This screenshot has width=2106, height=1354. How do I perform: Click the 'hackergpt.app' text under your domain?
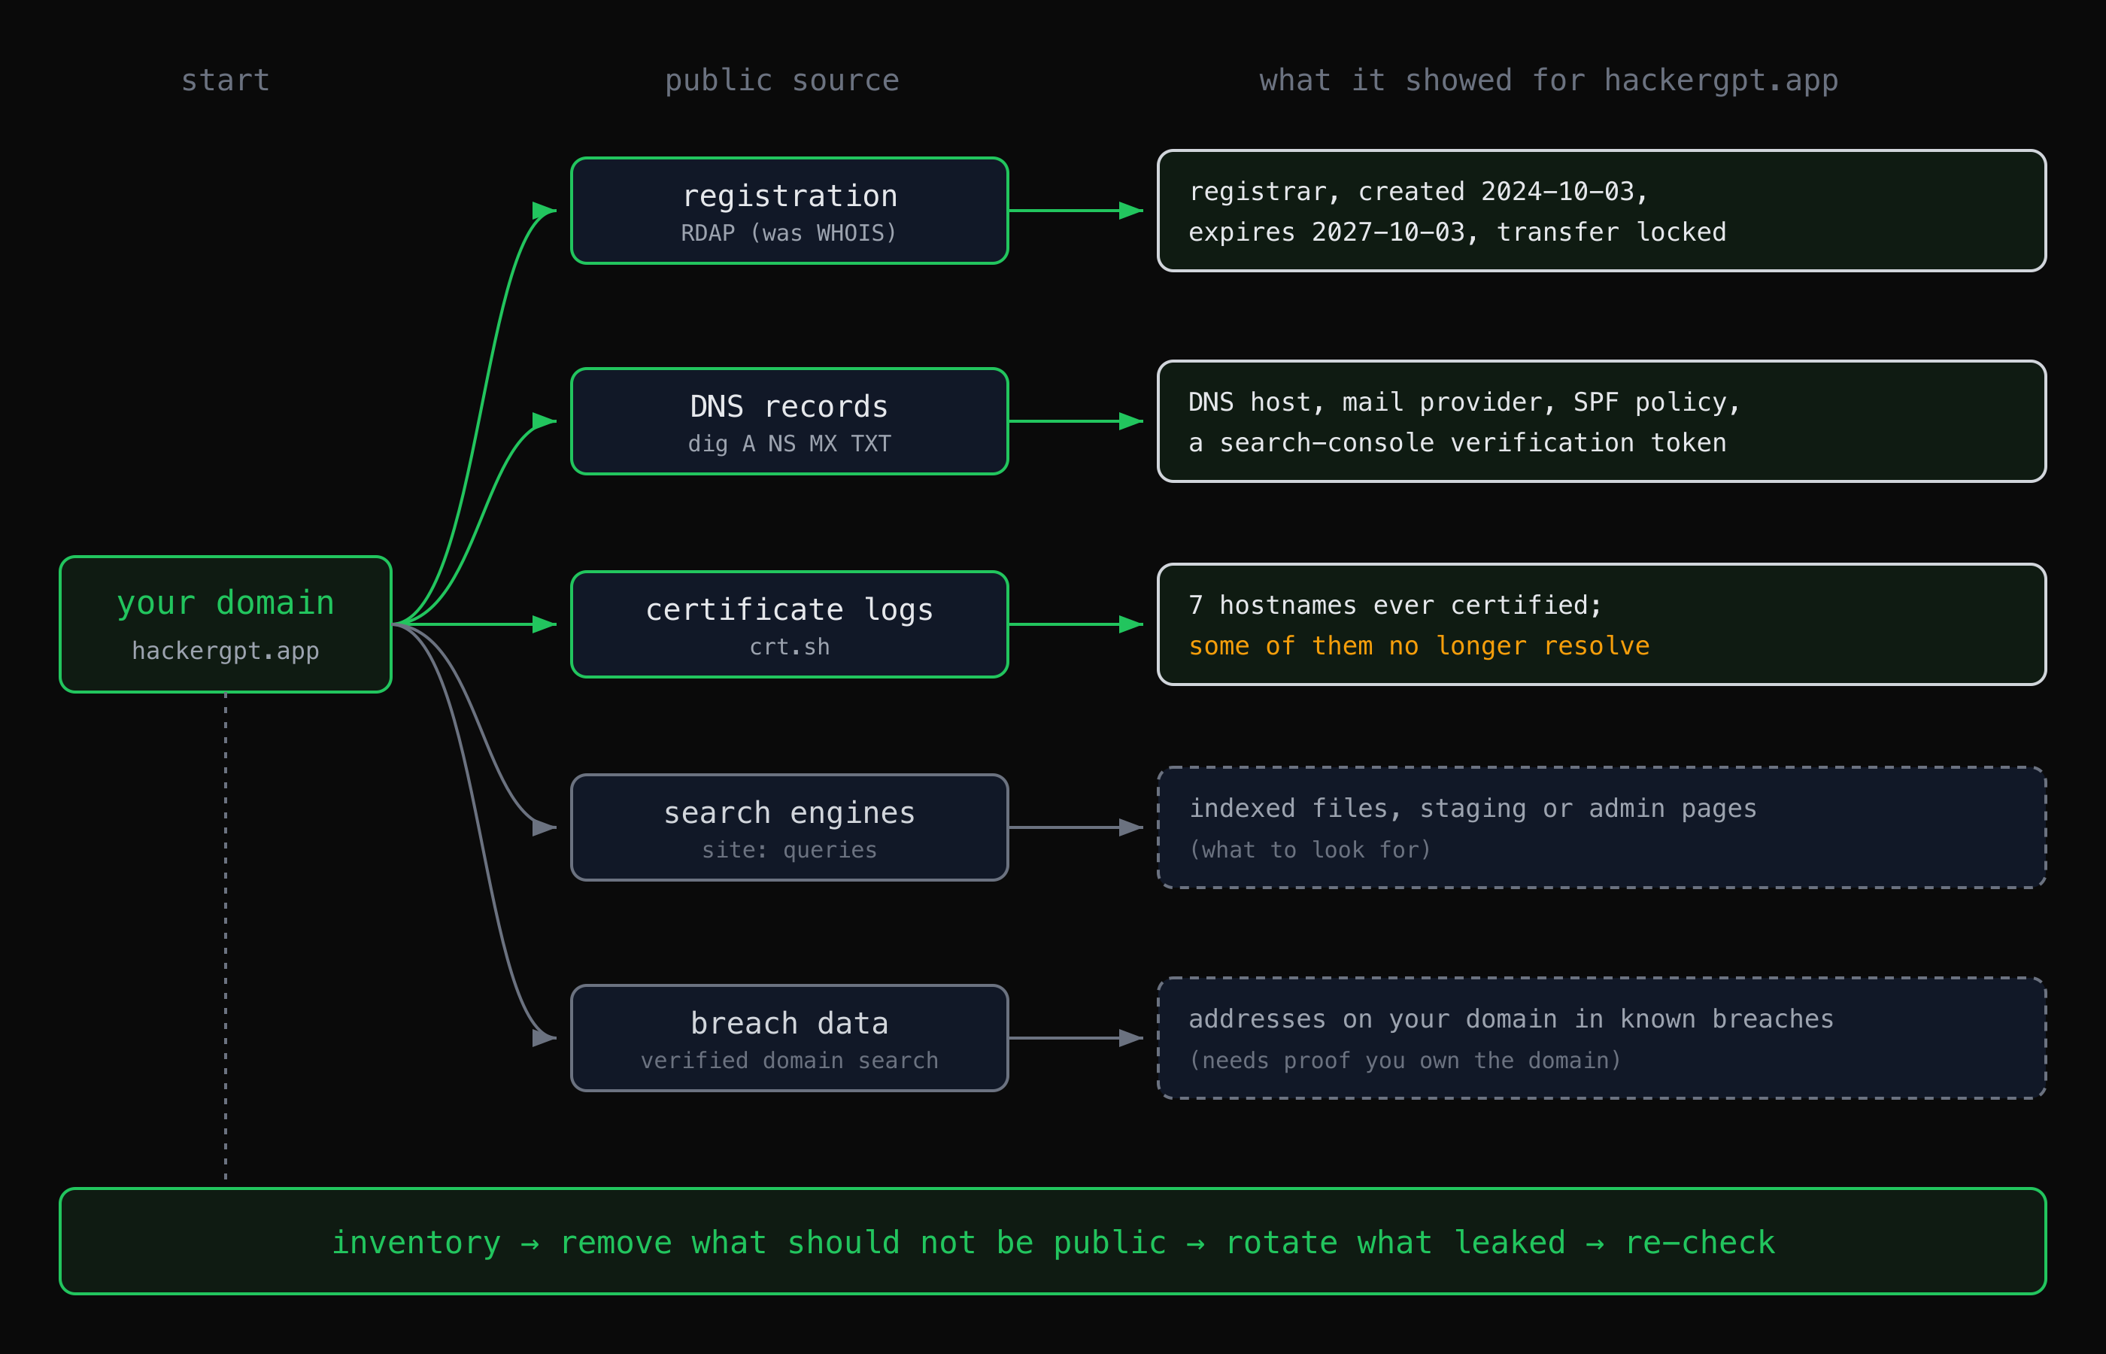point(225,651)
